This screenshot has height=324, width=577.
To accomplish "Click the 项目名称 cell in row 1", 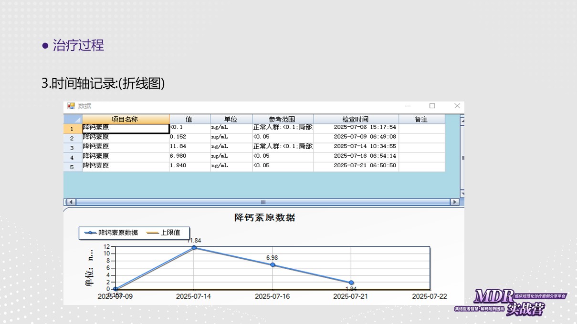I will point(126,128).
